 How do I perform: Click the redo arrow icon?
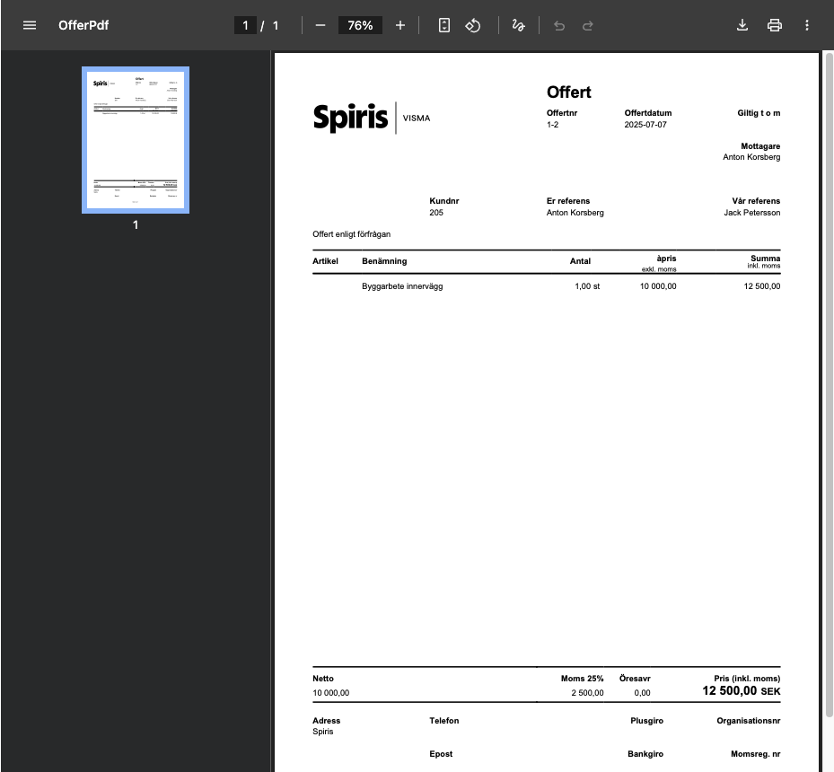[588, 25]
